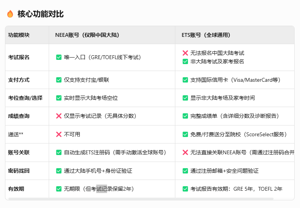
Task: Click the green check before 支持国际信用卡
Action: pyautogui.click(x=185, y=80)
